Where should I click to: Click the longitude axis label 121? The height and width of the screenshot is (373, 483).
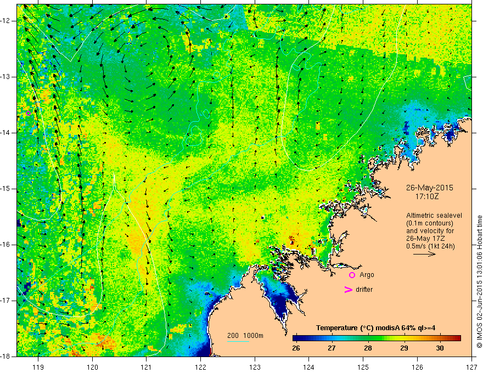coord(147,367)
